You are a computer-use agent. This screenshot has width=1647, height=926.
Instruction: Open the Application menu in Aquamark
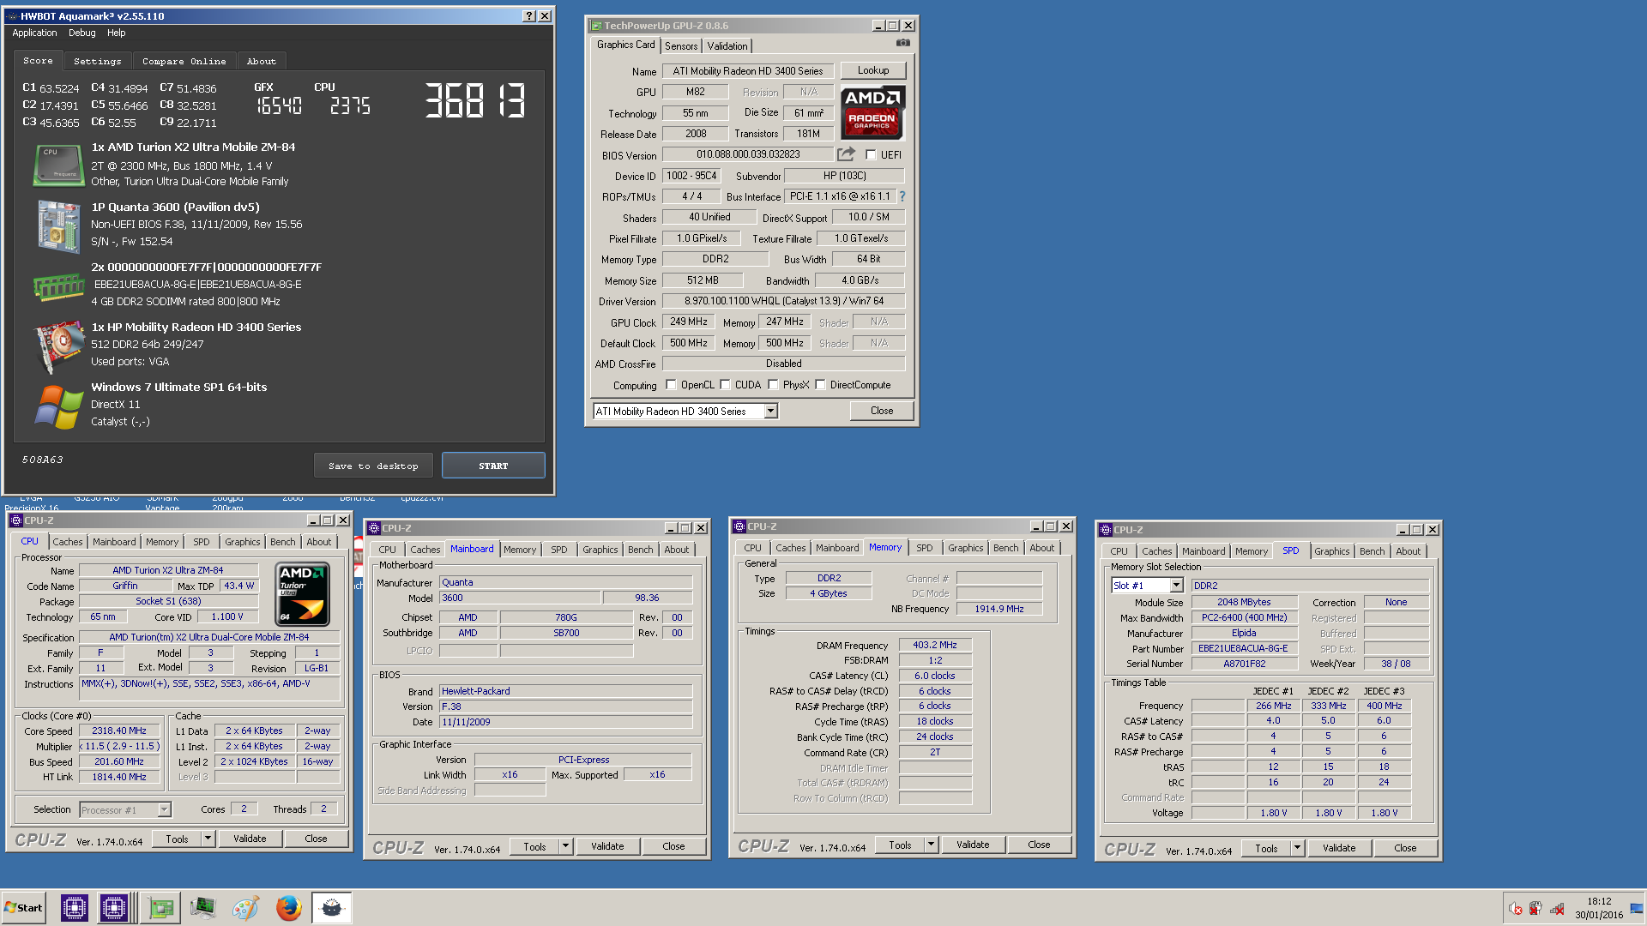click(34, 33)
